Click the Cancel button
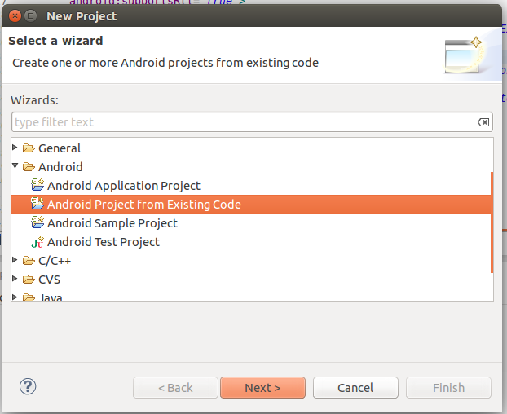This screenshot has height=414, width=507. coord(355,387)
